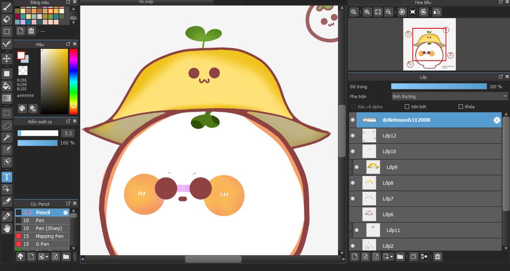
Task: Select the Eyedropper tool
Action: [7, 216]
